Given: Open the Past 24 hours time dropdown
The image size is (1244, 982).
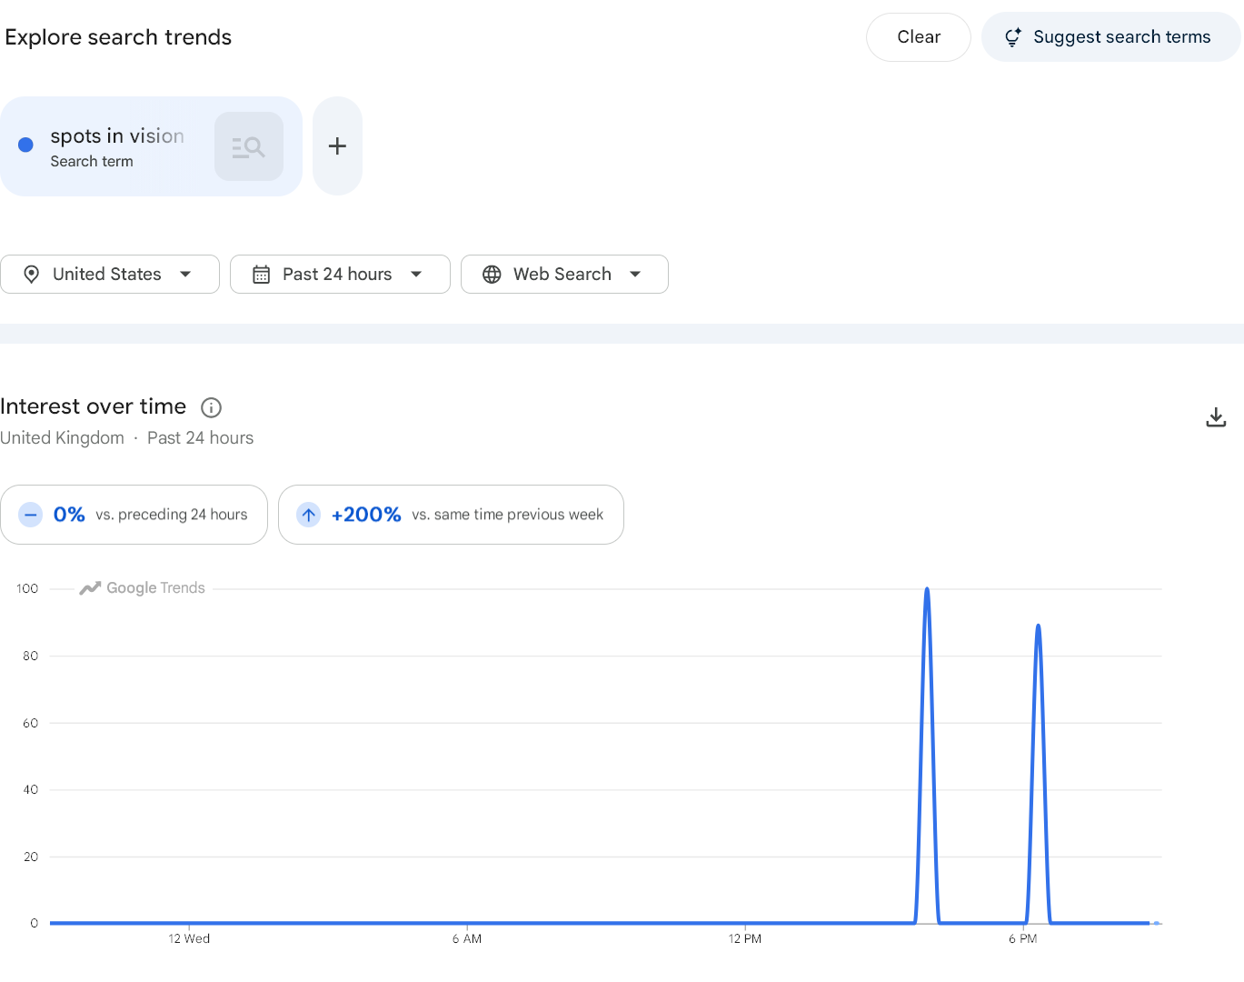Looking at the screenshot, I should (340, 275).
